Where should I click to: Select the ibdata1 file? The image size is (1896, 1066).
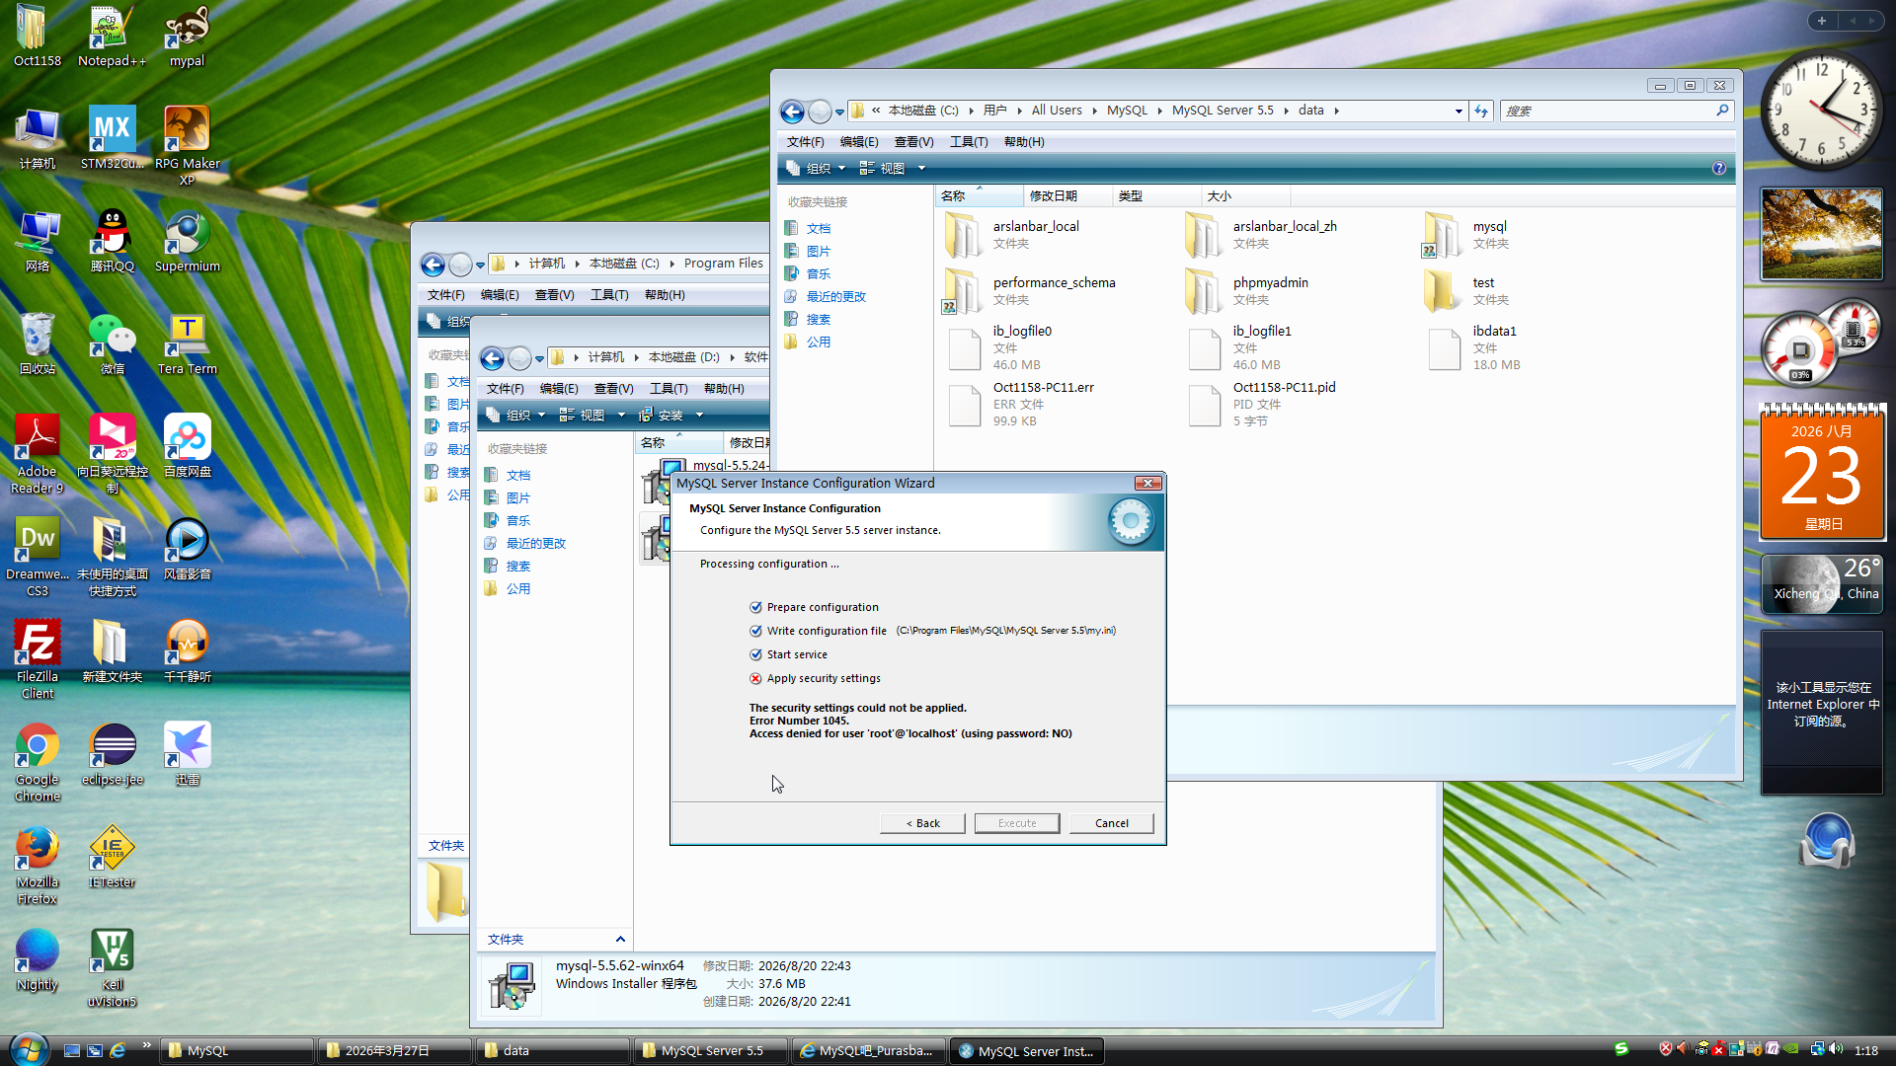pos(1472,348)
